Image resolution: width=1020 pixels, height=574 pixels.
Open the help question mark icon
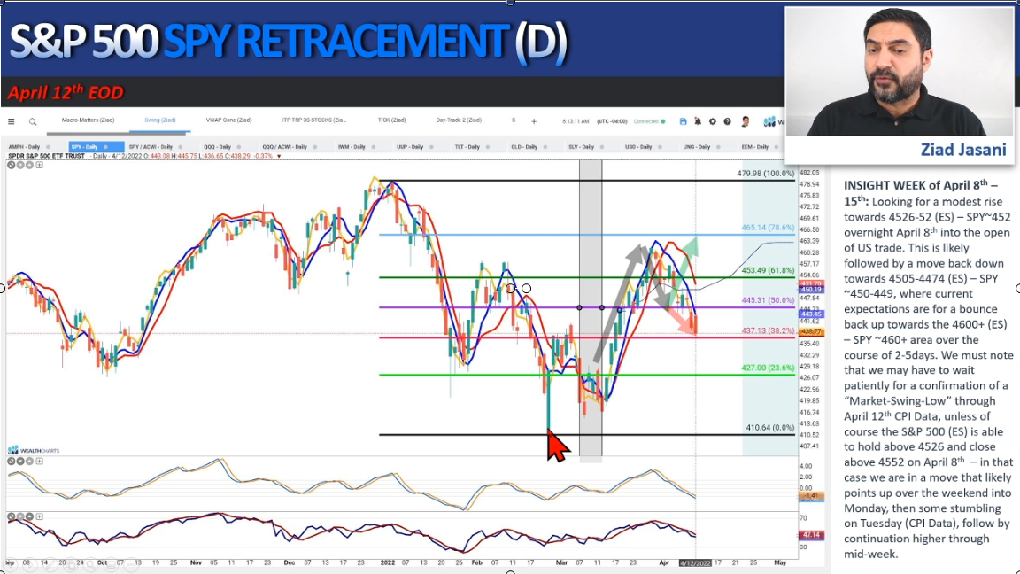727,121
